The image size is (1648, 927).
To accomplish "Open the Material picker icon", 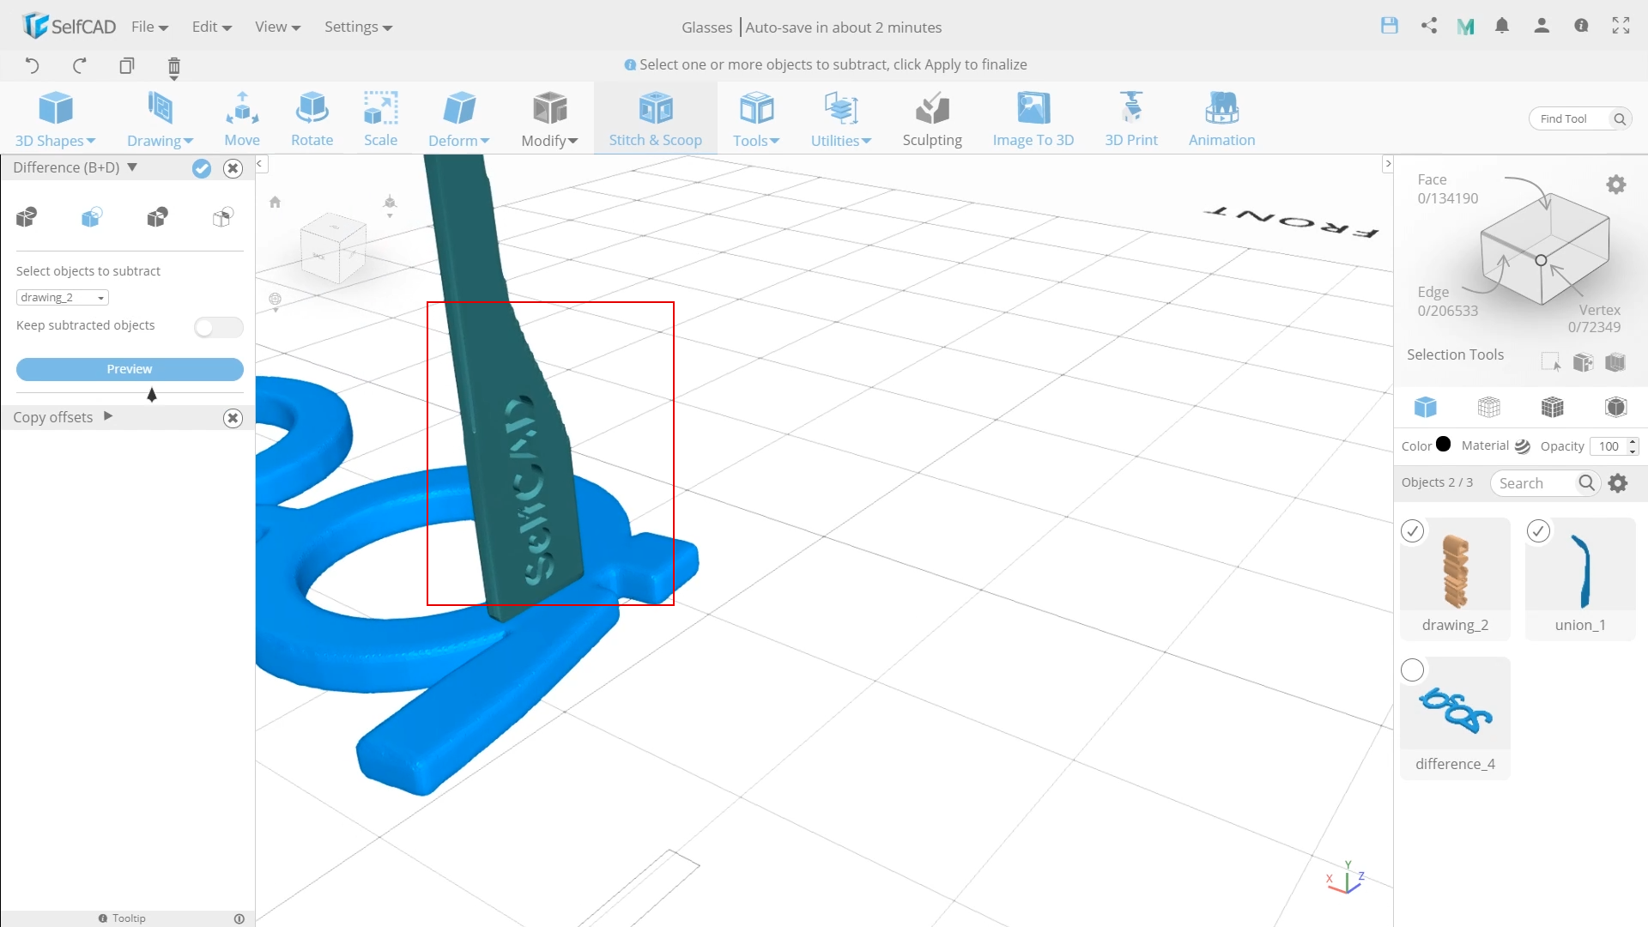I will click(x=1522, y=446).
